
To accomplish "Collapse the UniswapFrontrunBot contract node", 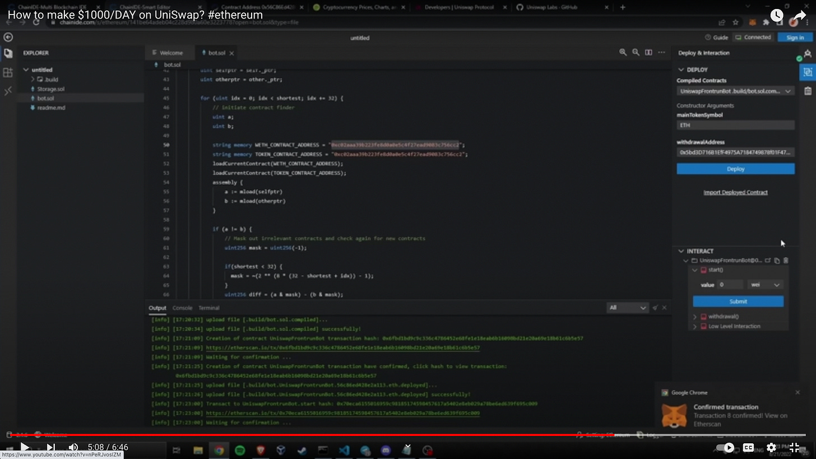I will point(685,261).
